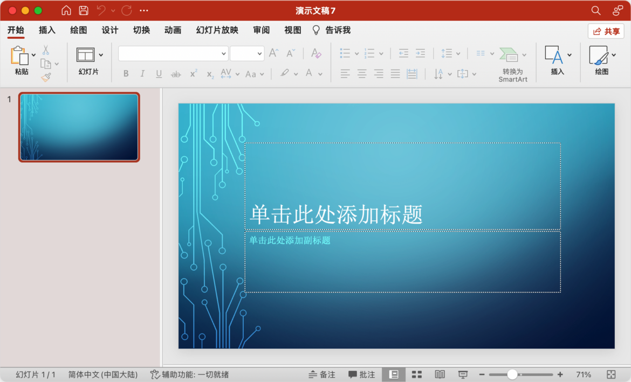
Task: Open the 开始 ribbon tab
Action: (16, 30)
